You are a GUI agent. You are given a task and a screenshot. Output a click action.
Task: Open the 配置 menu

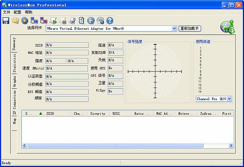click(17, 12)
